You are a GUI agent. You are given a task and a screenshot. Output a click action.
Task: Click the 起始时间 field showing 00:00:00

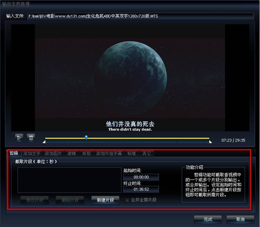(141, 177)
